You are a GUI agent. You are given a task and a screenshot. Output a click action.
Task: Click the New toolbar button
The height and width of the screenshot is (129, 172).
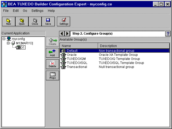click(x=9, y=21)
